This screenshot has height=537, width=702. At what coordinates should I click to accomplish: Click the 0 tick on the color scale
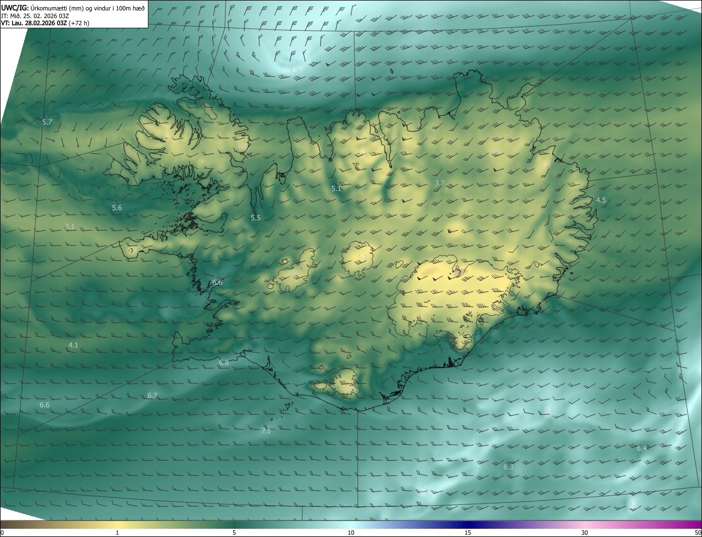click(2, 533)
